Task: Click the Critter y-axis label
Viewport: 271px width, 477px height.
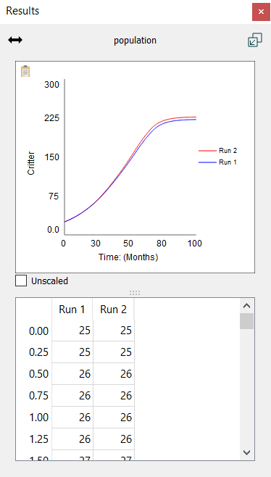Action: click(x=31, y=163)
